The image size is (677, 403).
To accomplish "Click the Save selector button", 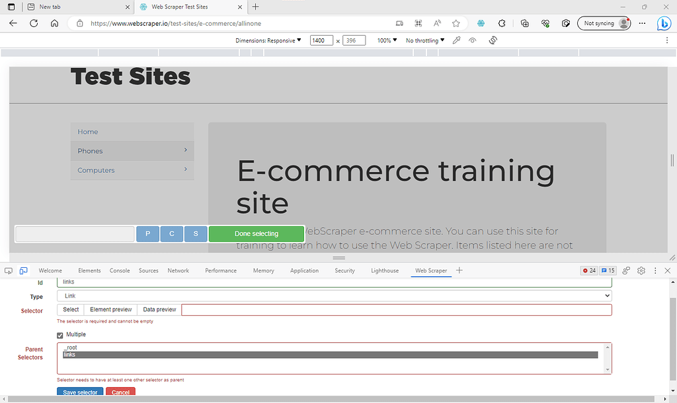I will point(79,392).
